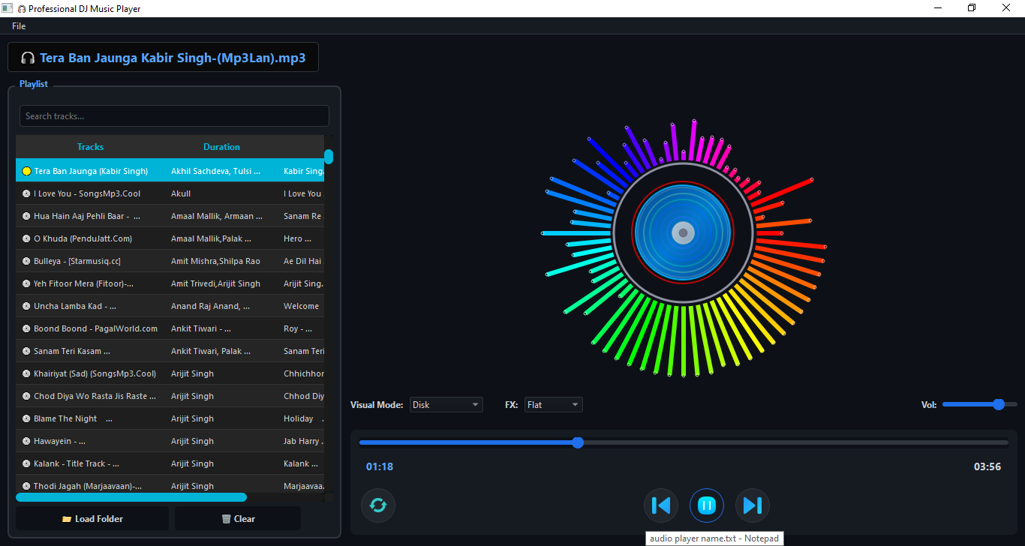This screenshot has height=546, width=1025.
Task: Click the yellow playing indicator on Tera Ban Jaunga
Action: [x=26, y=171]
